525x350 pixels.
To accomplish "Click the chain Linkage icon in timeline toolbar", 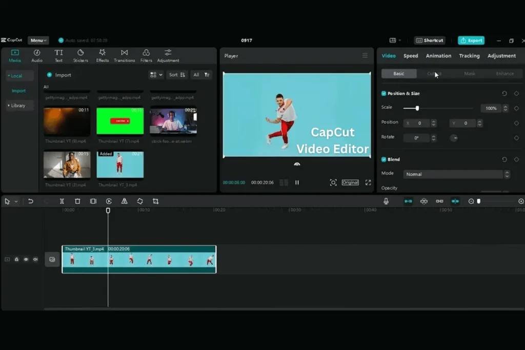I will 439,201.
